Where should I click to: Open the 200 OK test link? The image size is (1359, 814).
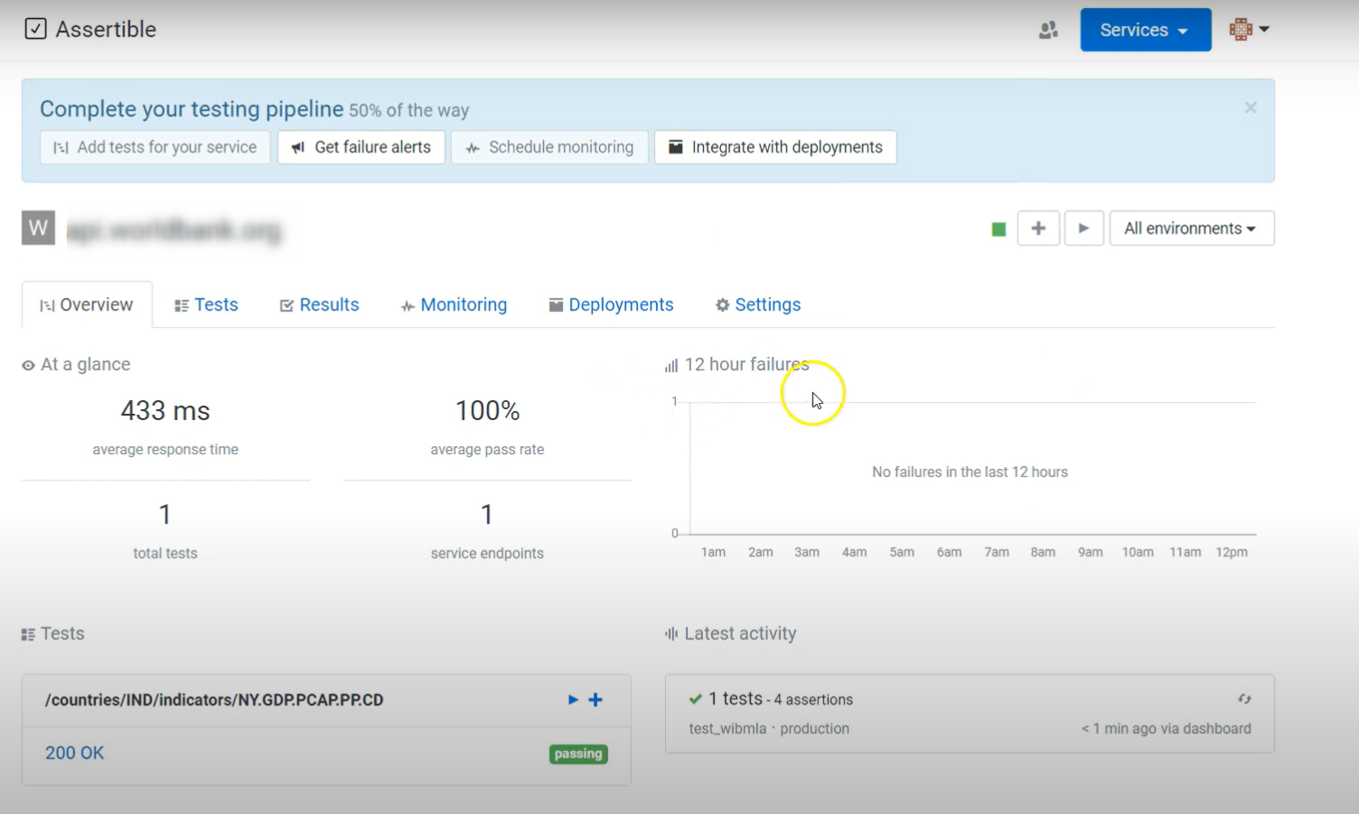click(x=75, y=753)
